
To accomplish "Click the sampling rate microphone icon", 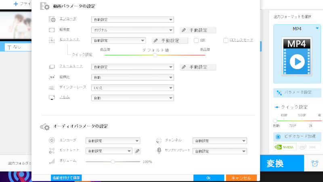I will [x=159, y=151].
